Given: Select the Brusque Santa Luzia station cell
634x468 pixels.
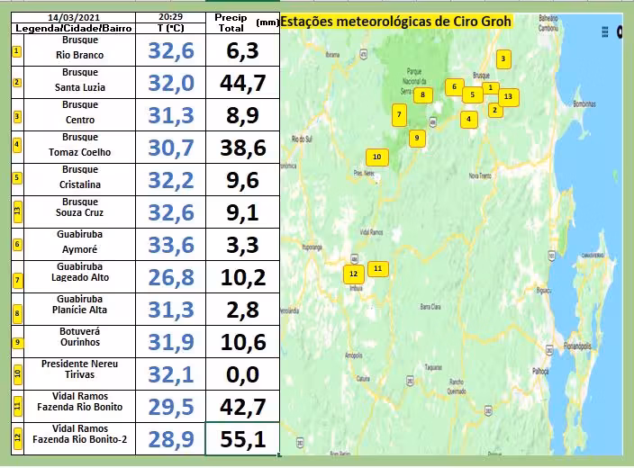Looking at the screenshot, I should coord(80,81).
